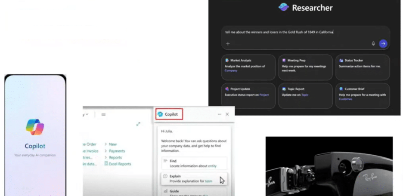403x196 pixels.
Task: Choose the Explain prompt option
Action: 192,179
